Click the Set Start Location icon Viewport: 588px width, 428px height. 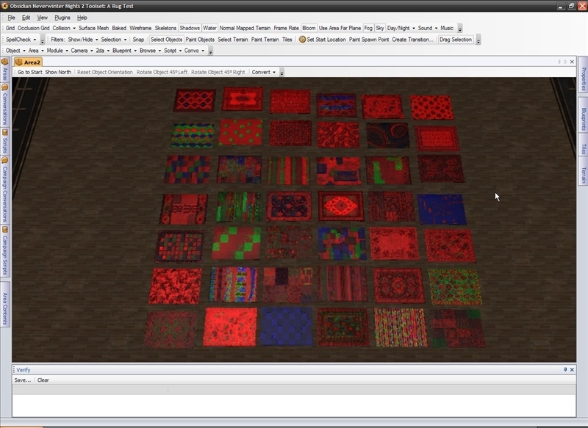(x=302, y=40)
